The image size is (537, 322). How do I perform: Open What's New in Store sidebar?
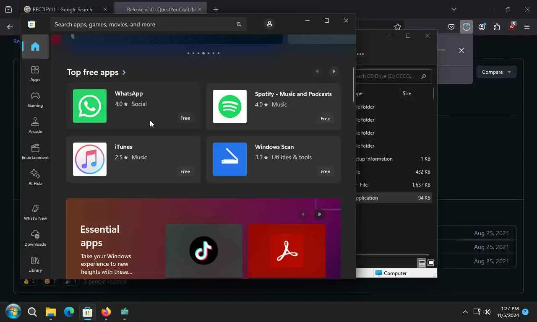click(x=35, y=212)
